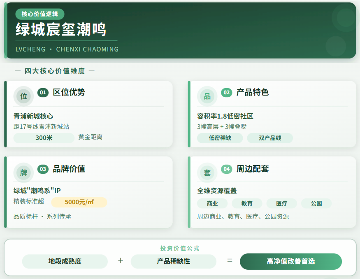This screenshot has height=280, width=360.
Task: Choose the 教育 tag
Action: (247, 203)
